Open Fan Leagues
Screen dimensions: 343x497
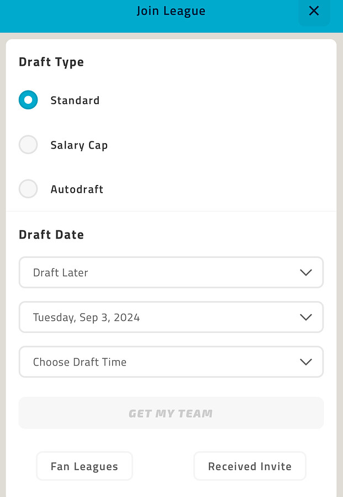click(x=85, y=466)
